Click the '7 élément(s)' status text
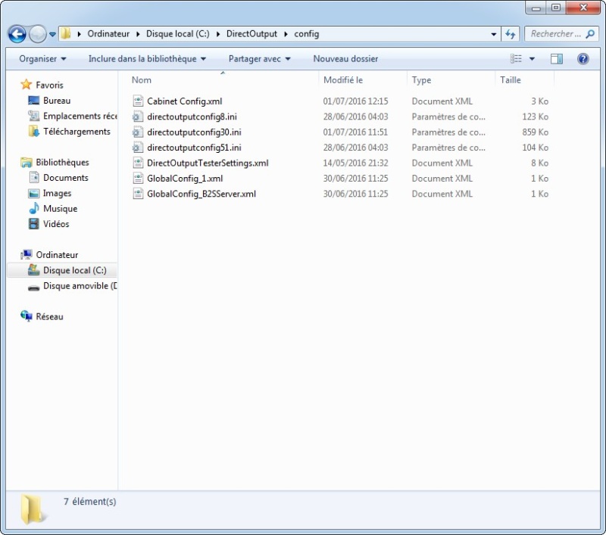This screenshot has width=606, height=535. pyautogui.click(x=89, y=502)
